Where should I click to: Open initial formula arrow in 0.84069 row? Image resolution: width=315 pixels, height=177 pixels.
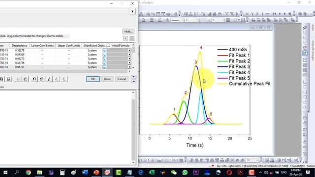point(129,55)
